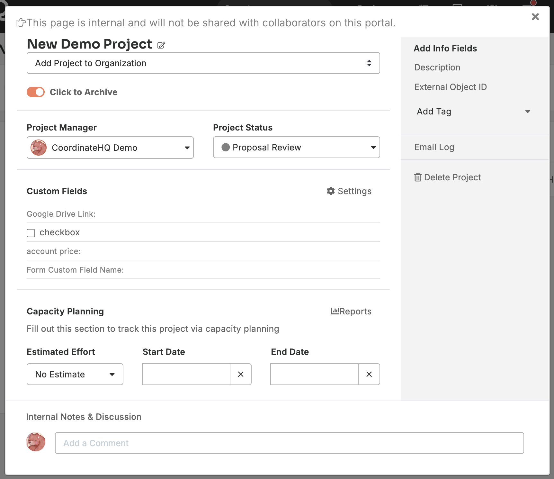Click the Start Date input field
The image size is (554, 479).
pos(186,374)
